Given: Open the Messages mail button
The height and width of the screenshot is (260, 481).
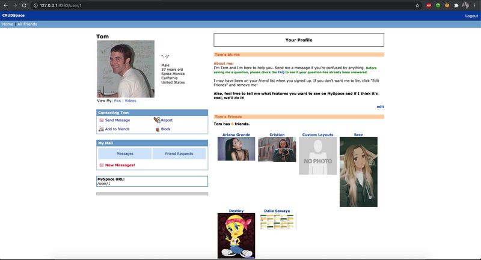Looking at the screenshot, I should 125,154.
